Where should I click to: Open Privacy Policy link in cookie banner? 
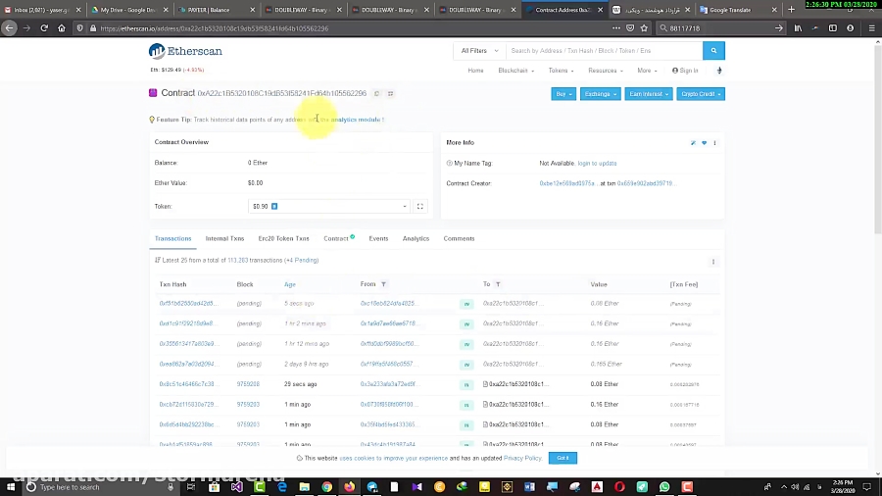tap(522, 459)
